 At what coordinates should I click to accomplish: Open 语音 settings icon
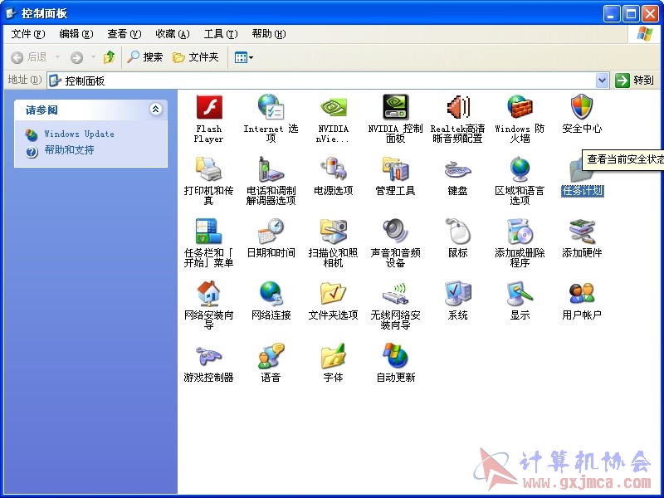(271, 356)
